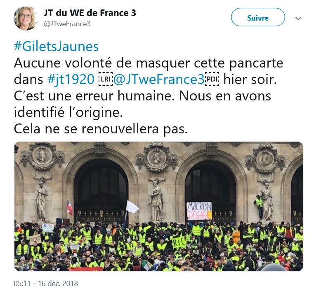Open the JT du WE profile avatar
Viewport: 316px width, 291px height.
click(x=26, y=18)
